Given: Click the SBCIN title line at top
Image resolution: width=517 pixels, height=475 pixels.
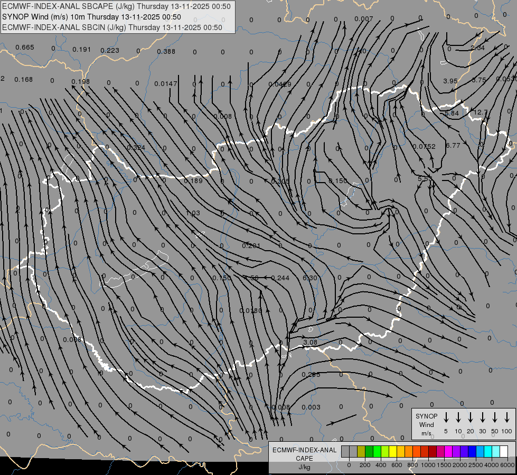Looking at the screenshot, I should [112, 27].
